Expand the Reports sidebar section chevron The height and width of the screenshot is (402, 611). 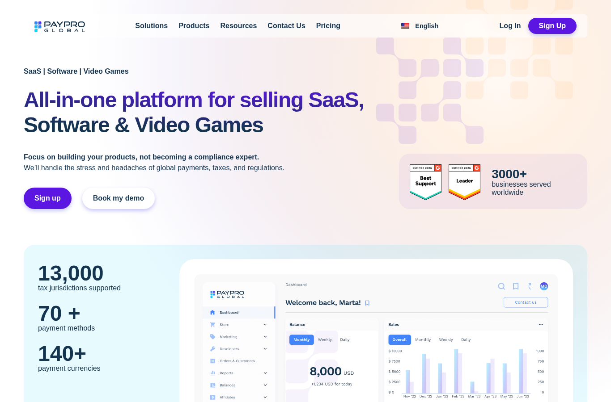[265, 373]
